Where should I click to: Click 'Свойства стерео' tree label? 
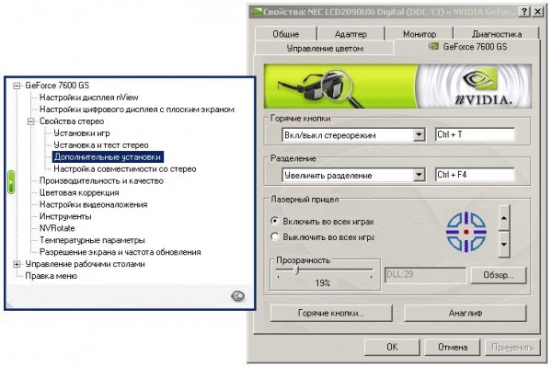coord(72,121)
